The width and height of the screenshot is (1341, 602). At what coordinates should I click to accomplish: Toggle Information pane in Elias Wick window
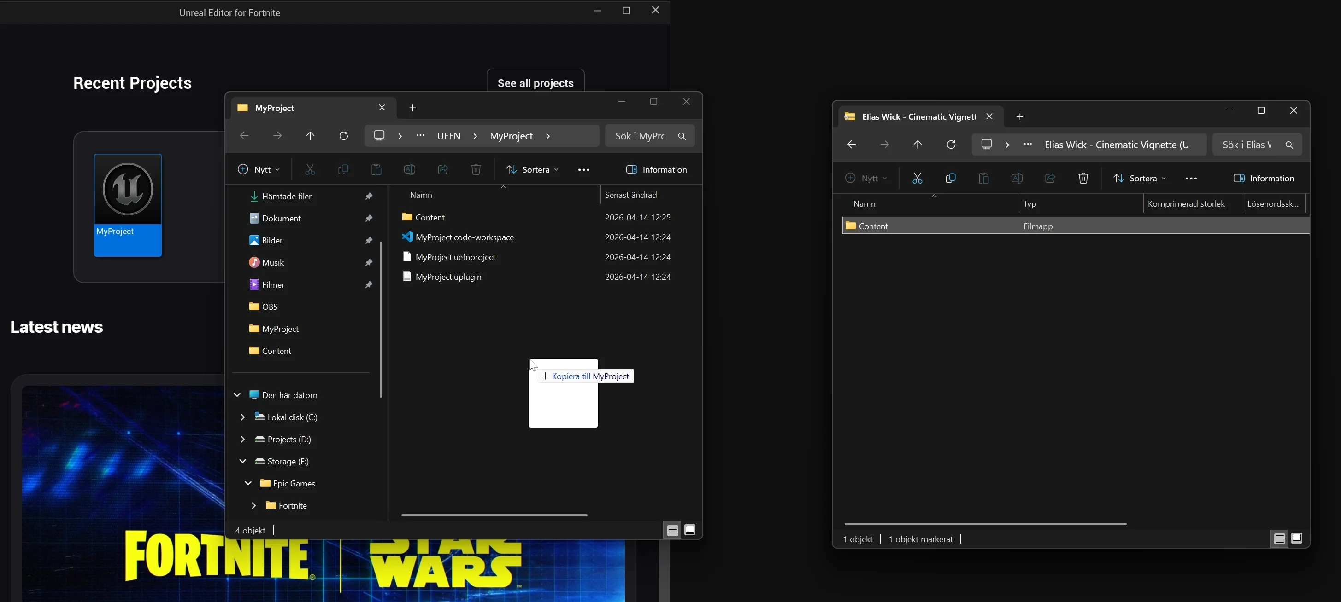coord(1264,178)
